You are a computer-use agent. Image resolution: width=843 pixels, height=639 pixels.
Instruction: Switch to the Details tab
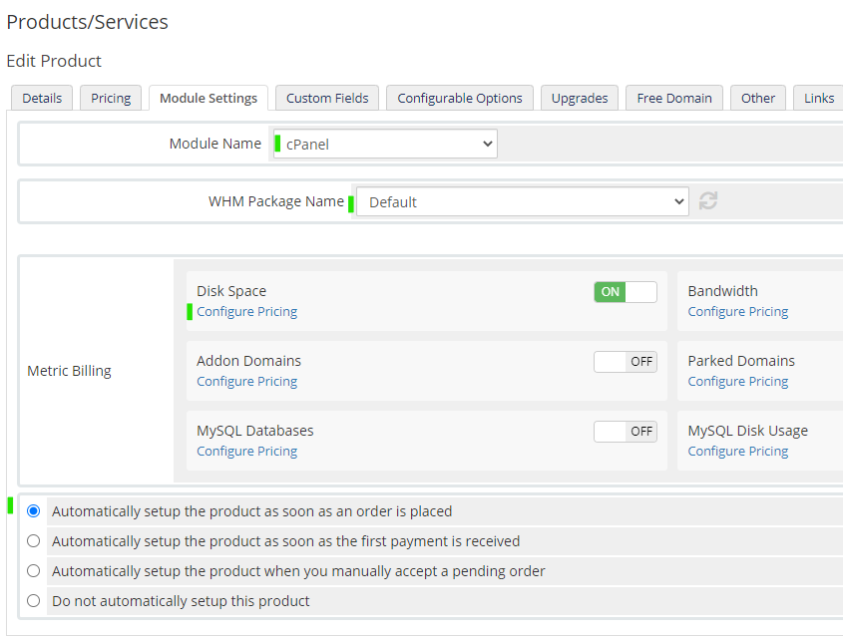pos(42,98)
